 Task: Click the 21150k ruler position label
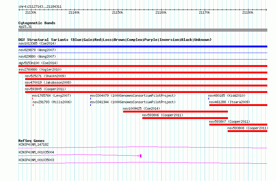tap(118, 12)
